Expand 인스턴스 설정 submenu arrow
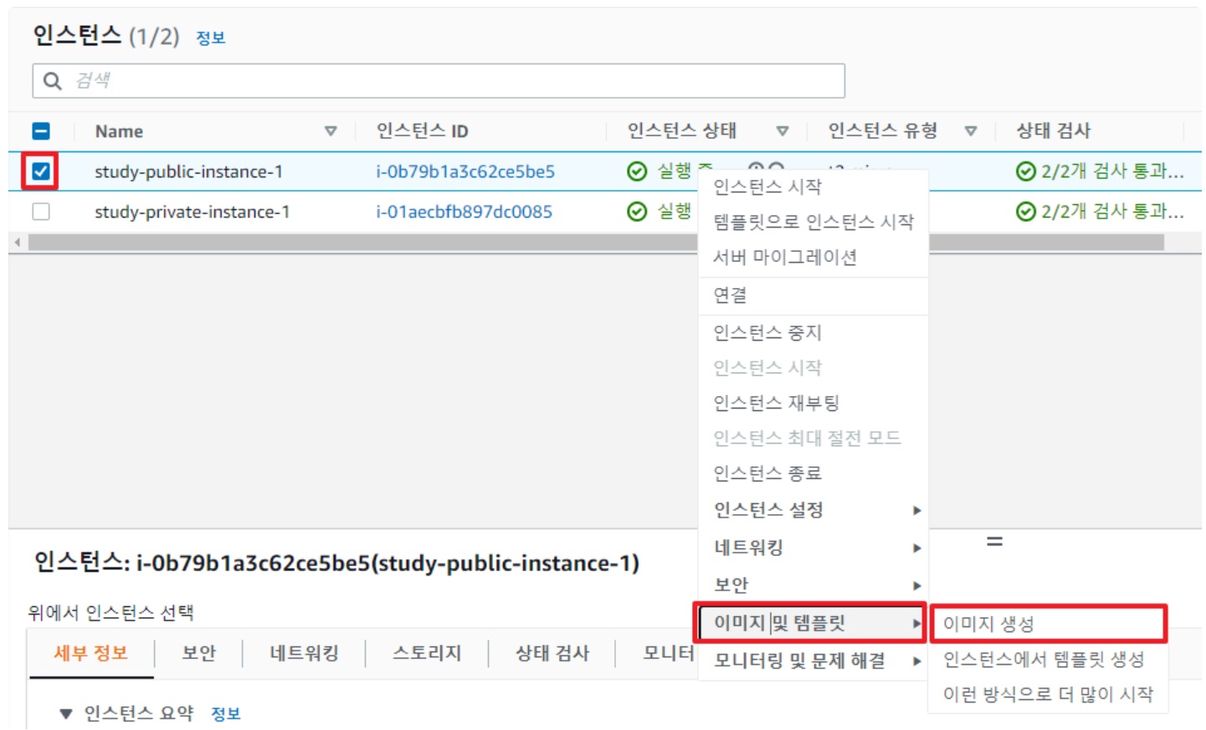This screenshot has width=1206, height=730. 917,511
